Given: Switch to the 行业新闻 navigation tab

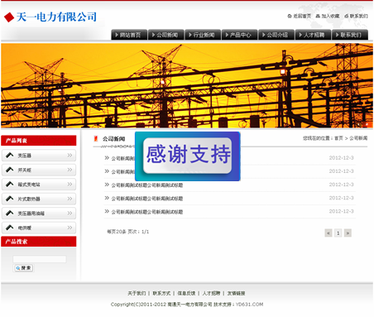Looking at the screenshot, I should coord(203,35).
